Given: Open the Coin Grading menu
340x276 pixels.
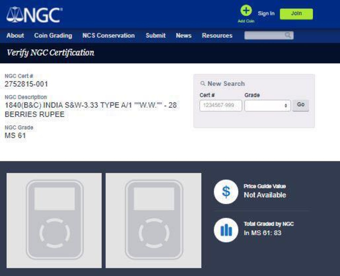Looking at the screenshot, I should click(x=53, y=36).
